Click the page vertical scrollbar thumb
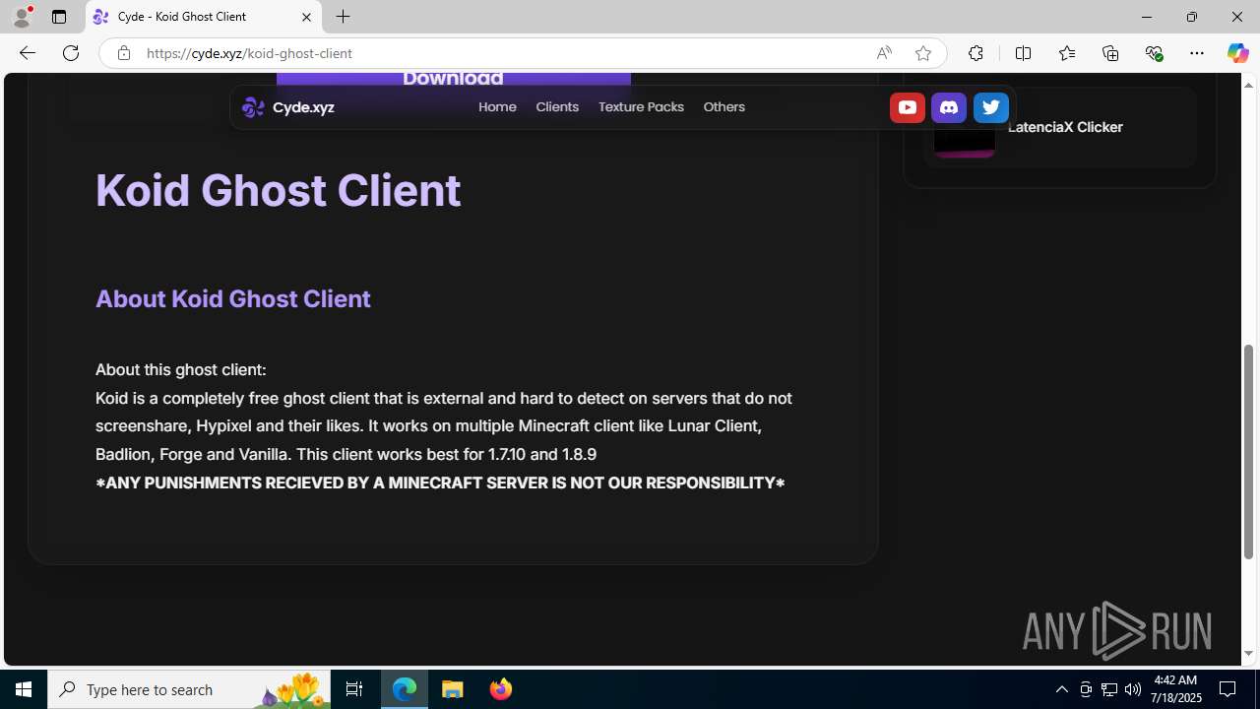 pos(1249,452)
